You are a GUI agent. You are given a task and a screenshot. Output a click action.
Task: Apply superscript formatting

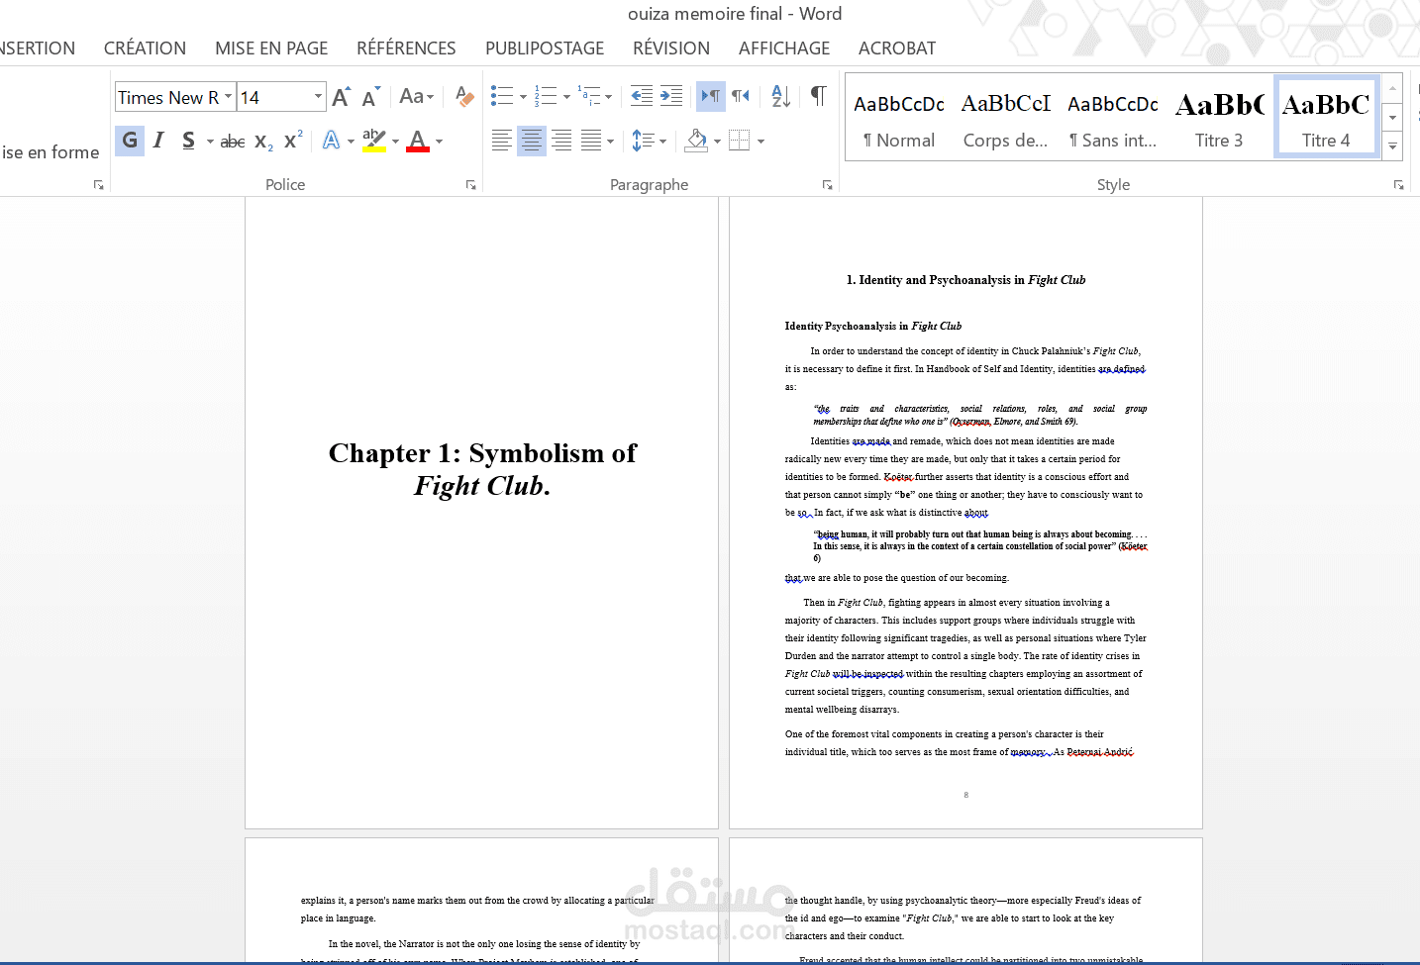click(x=293, y=141)
